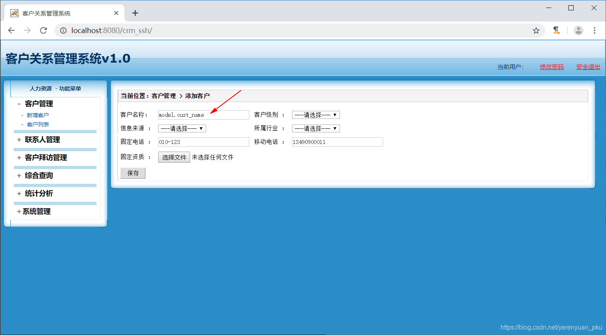The width and height of the screenshot is (606, 335).
Task: Open the 信息来源 dropdown
Action: [182, 128]
